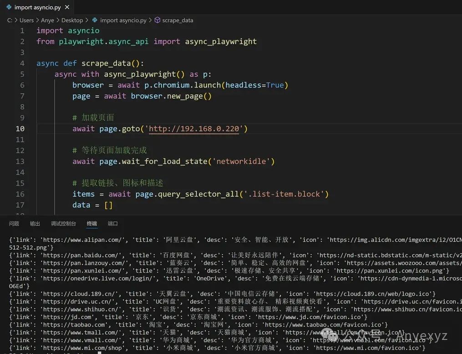Click line number 4 in gutter
462x354 pixels.
click(22, 63)
